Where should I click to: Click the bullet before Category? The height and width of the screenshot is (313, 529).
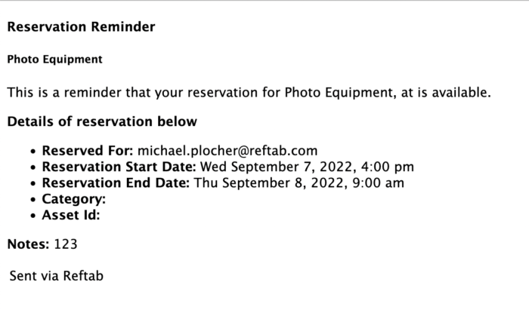pyautogui.click(x=32, y=200)
